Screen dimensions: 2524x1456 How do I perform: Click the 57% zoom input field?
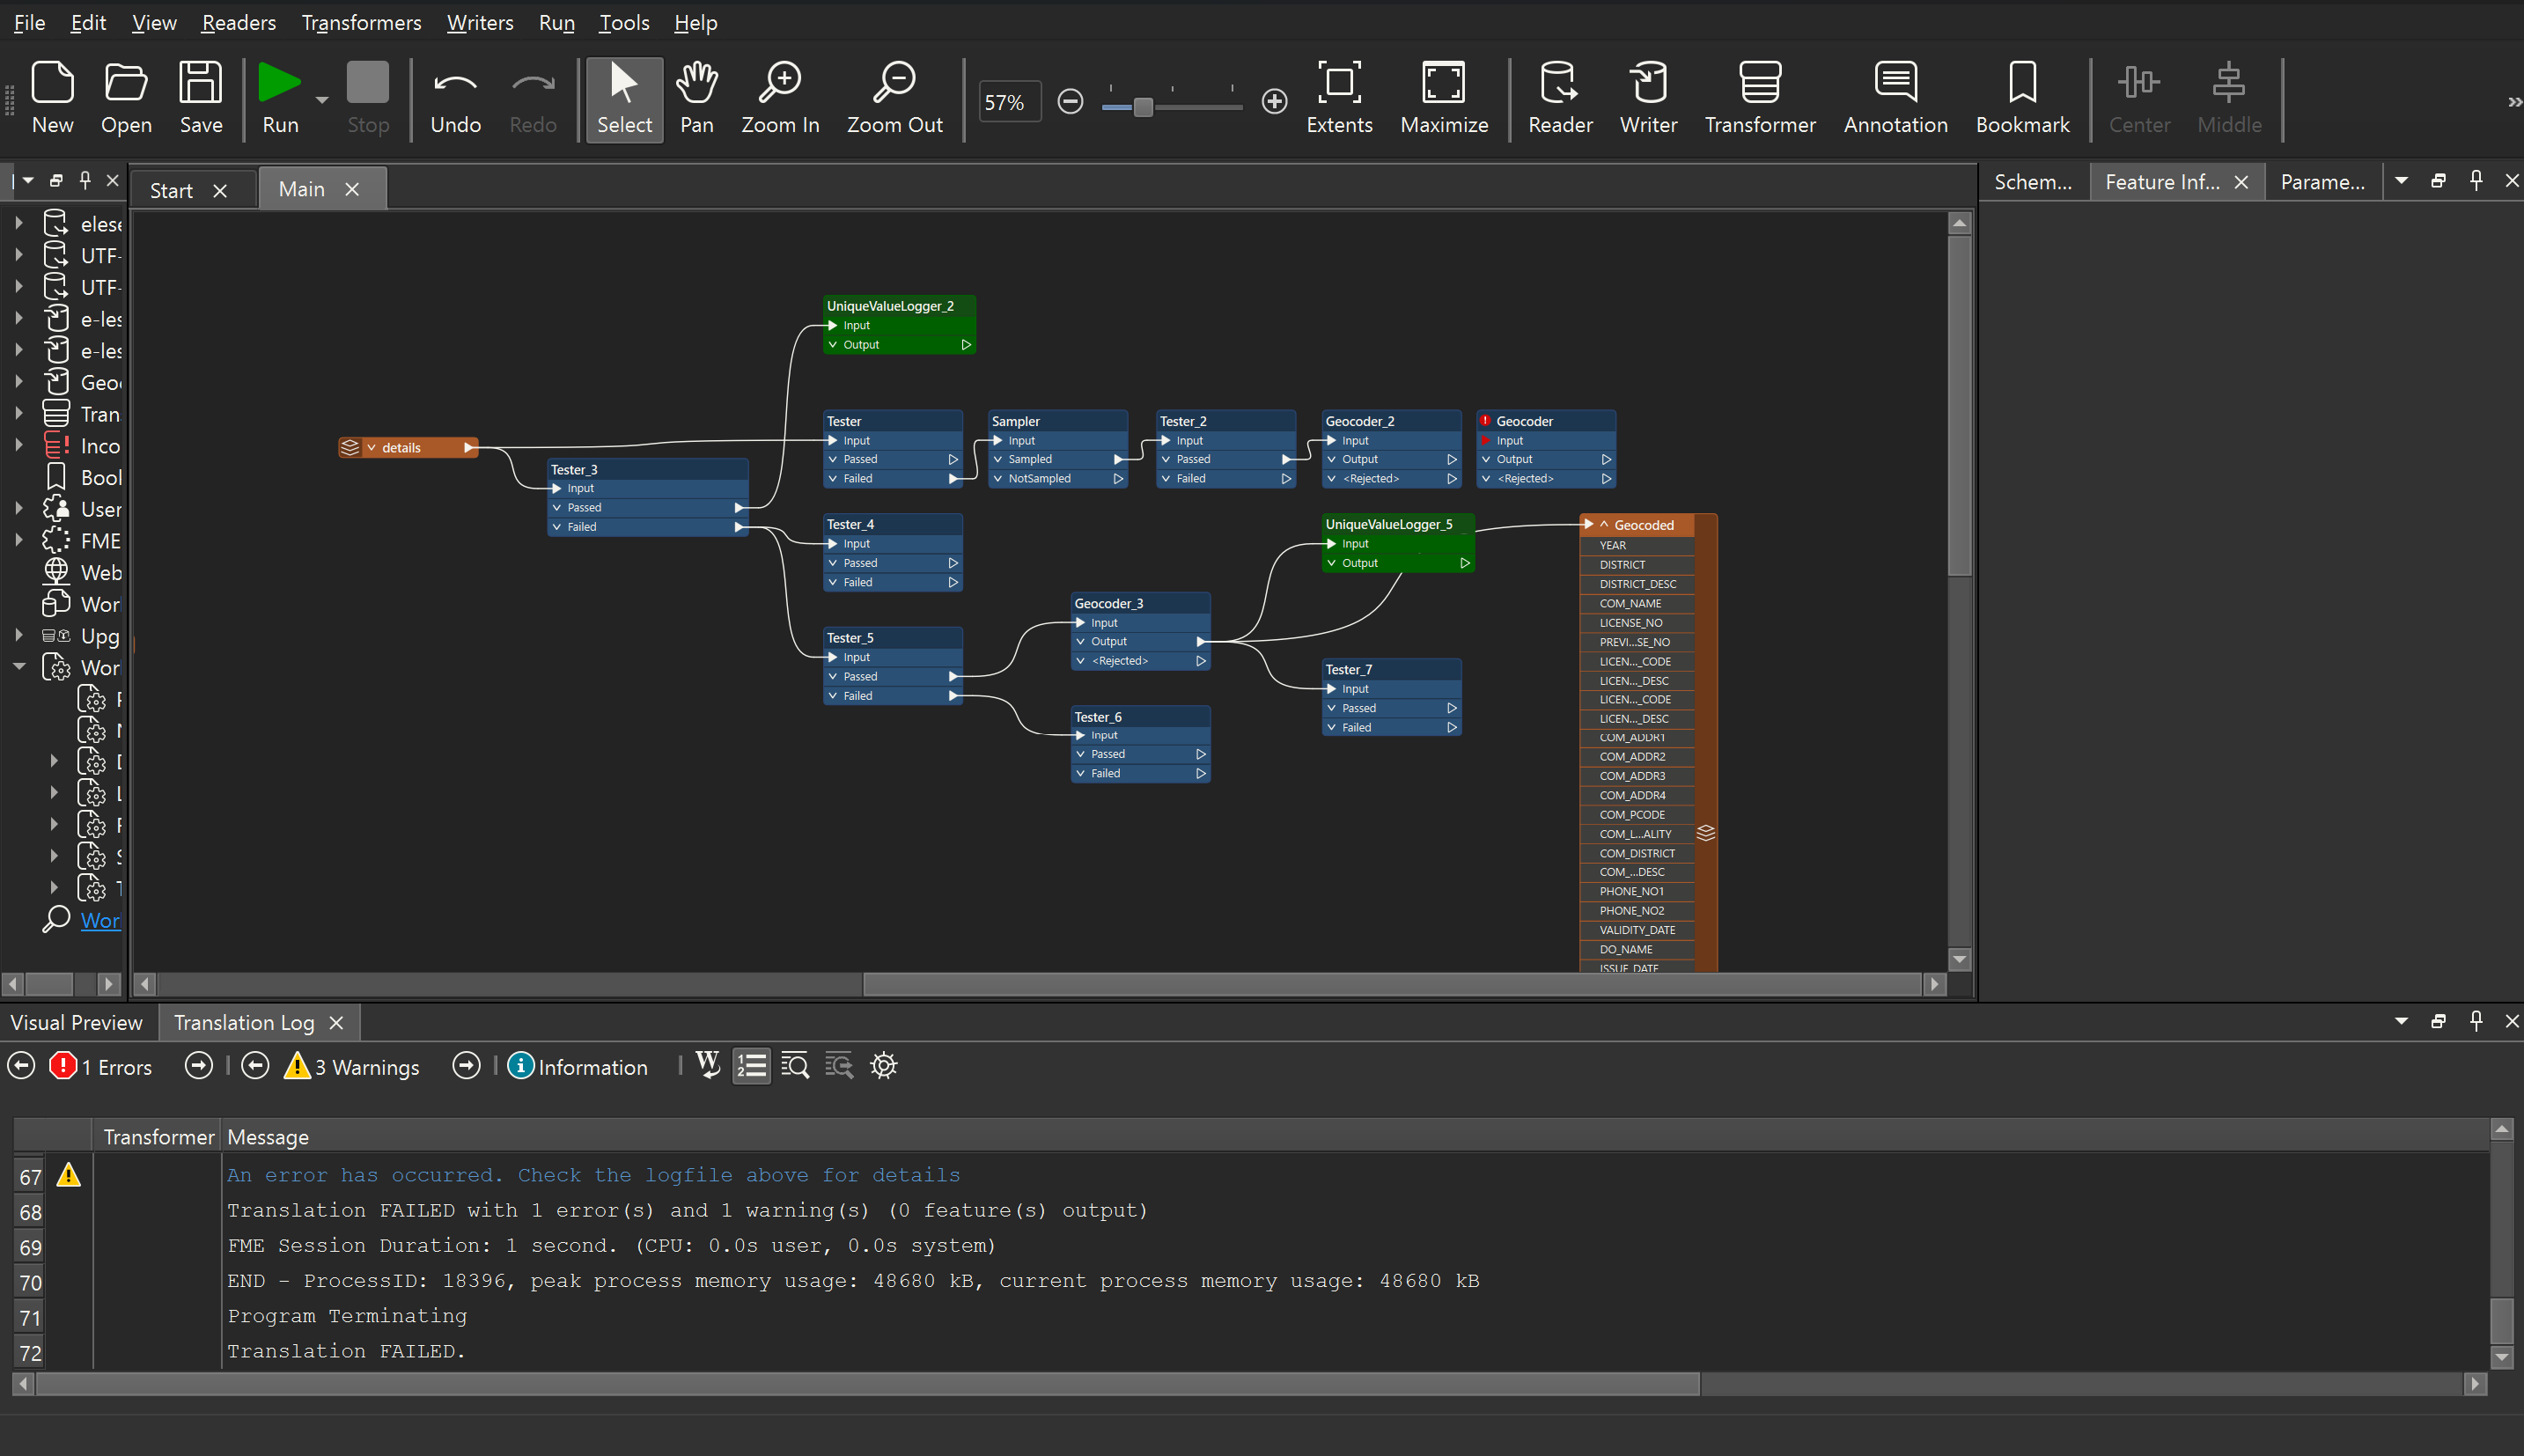[x=1008, y=102]
